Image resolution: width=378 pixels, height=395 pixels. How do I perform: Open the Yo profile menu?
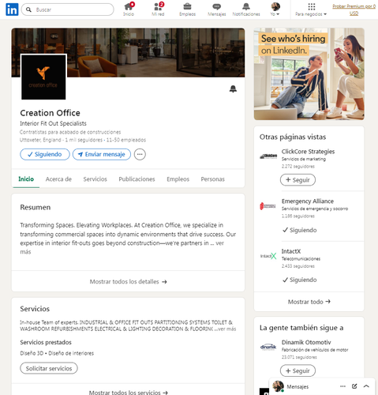coord(275,9)
